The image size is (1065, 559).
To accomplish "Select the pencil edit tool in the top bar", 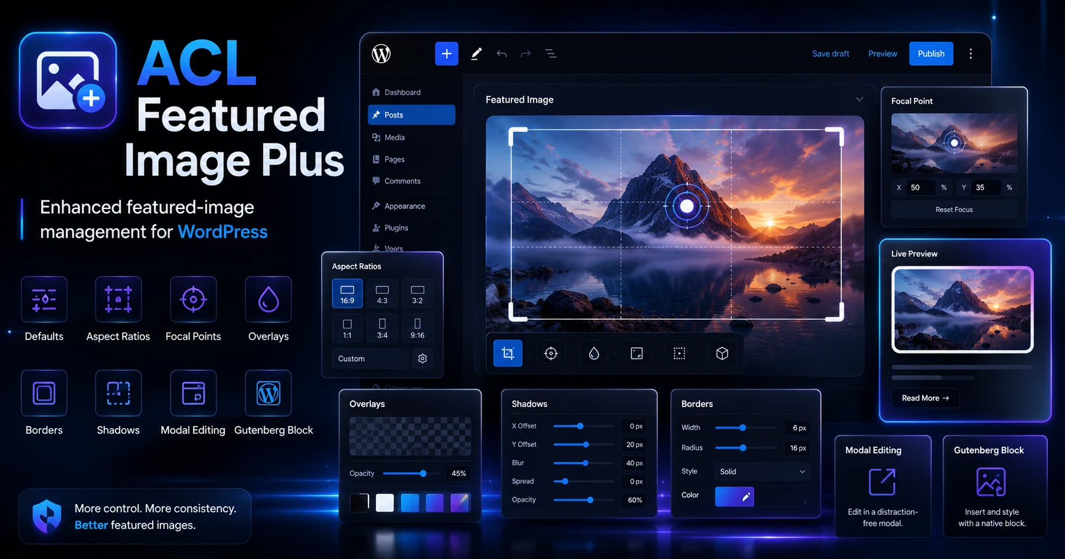I will coord(476,54).
